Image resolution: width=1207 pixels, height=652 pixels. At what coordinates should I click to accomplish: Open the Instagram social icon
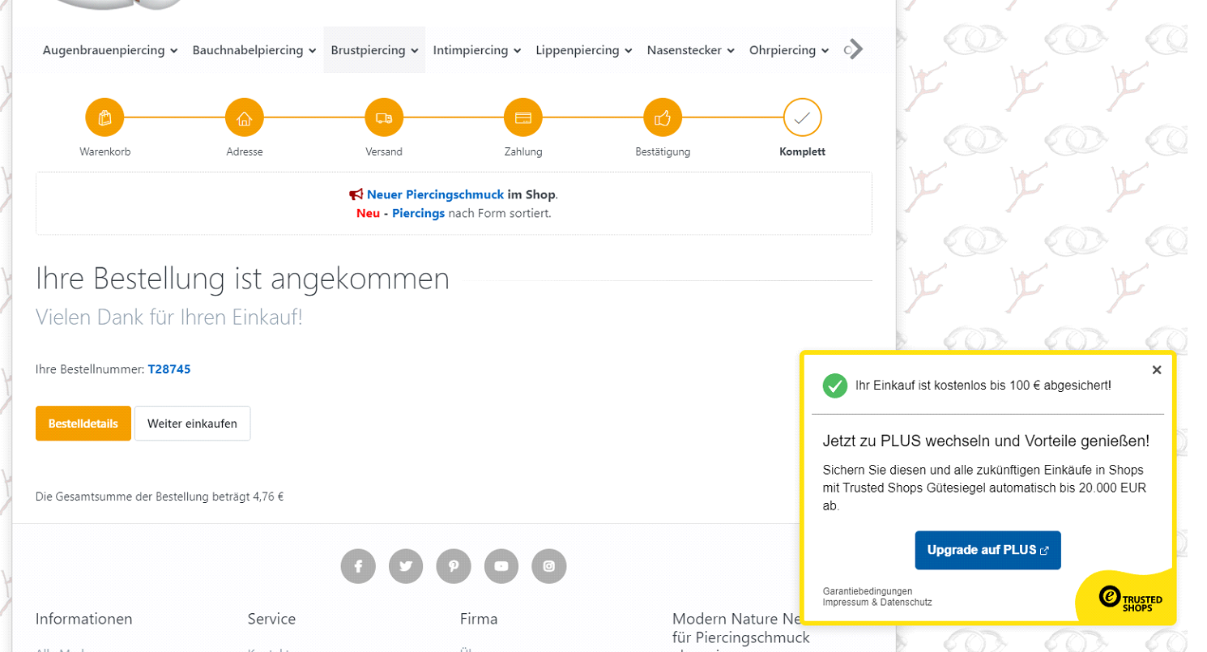(549, 566)
